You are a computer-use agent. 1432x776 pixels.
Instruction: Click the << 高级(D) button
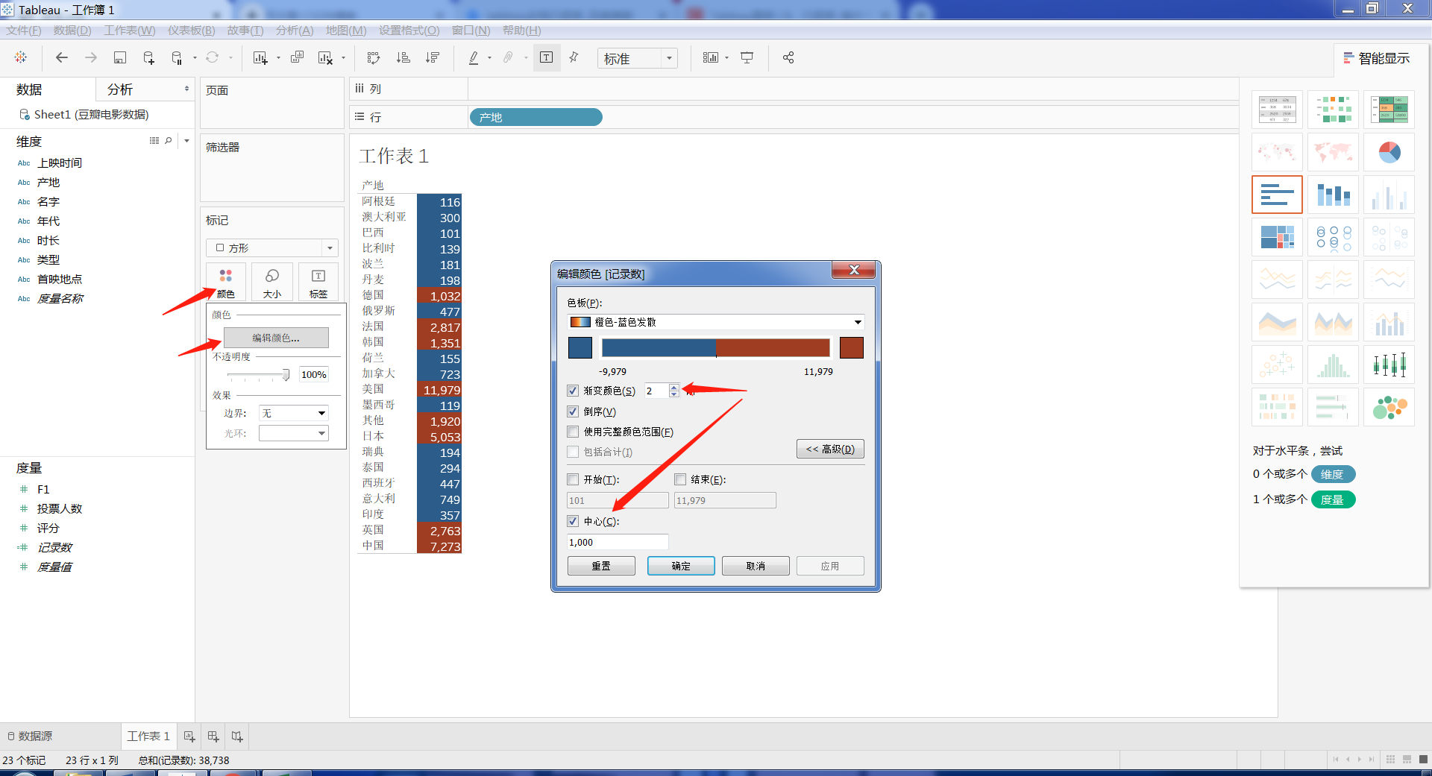tap(830, 449)
